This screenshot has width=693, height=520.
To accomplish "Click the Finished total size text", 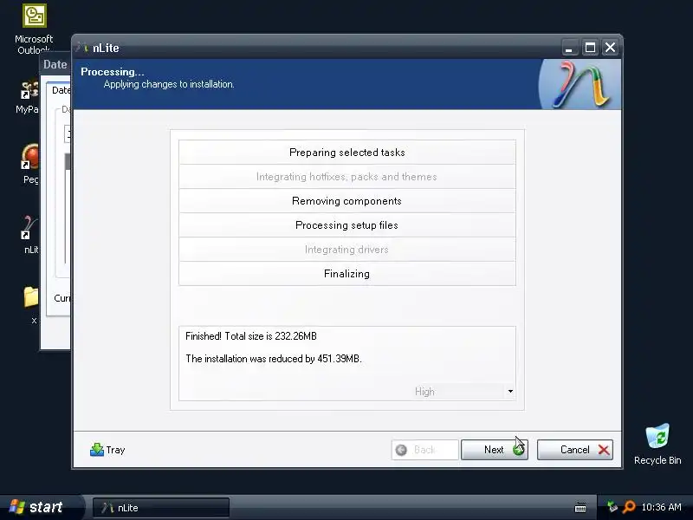I will click(x=251, y=336).
